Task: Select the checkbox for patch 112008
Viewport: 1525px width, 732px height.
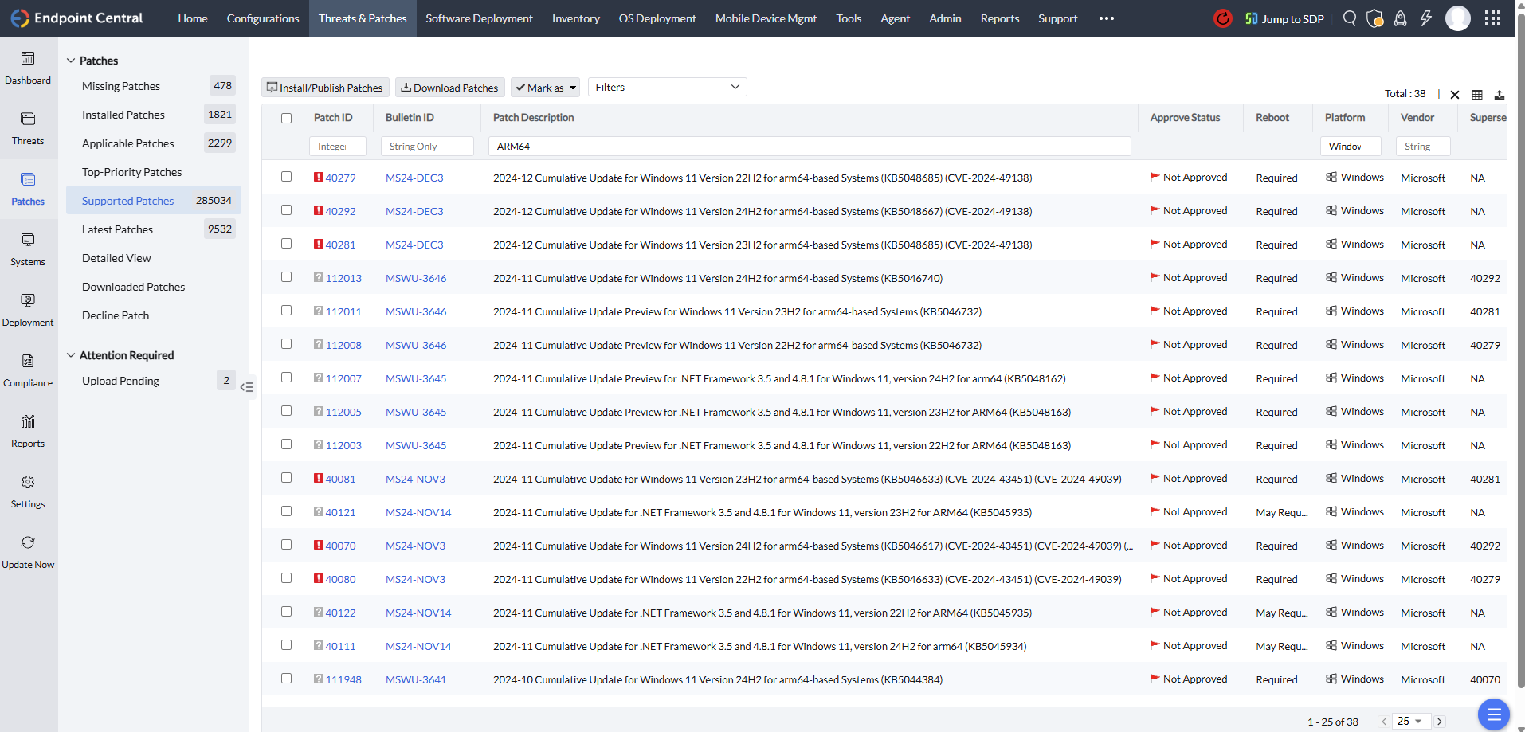Action: 287,344
